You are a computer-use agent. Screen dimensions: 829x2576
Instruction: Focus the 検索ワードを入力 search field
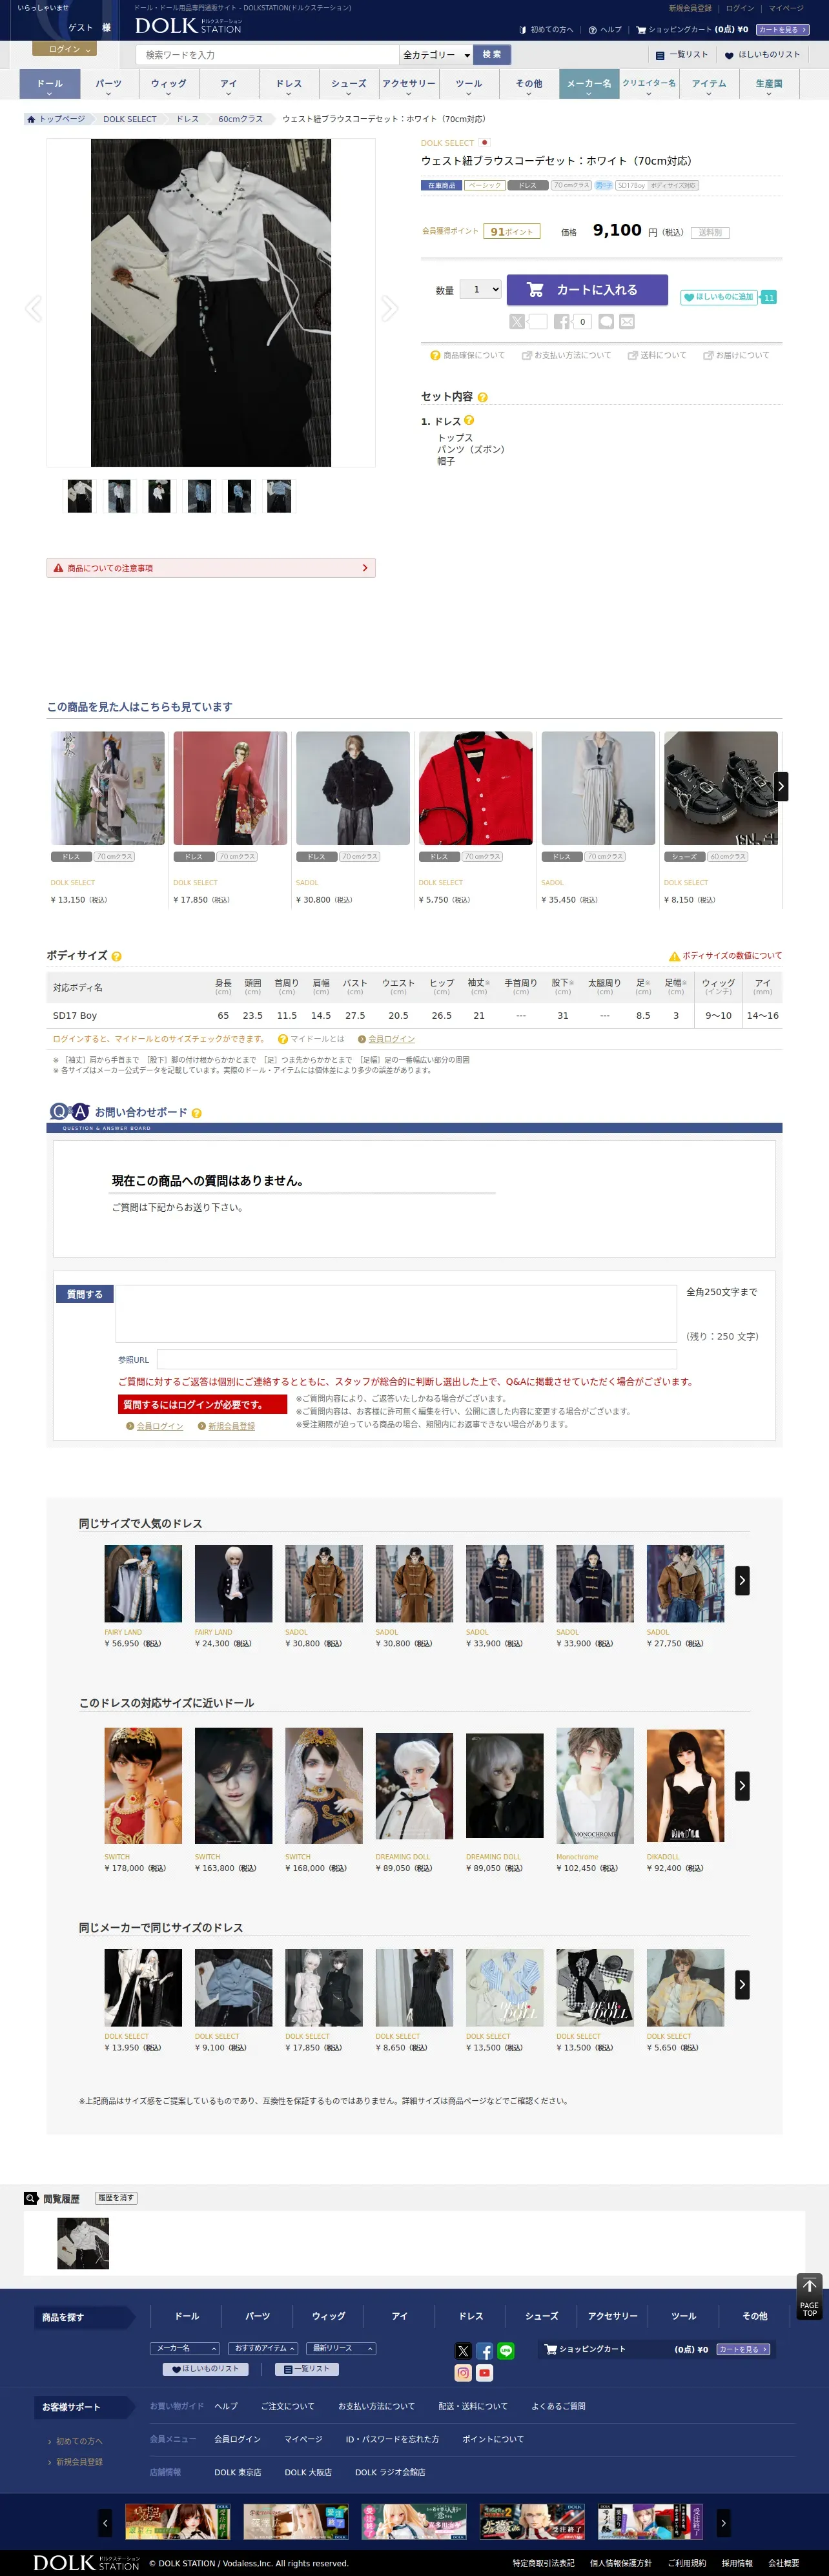(x=268, y=55)
